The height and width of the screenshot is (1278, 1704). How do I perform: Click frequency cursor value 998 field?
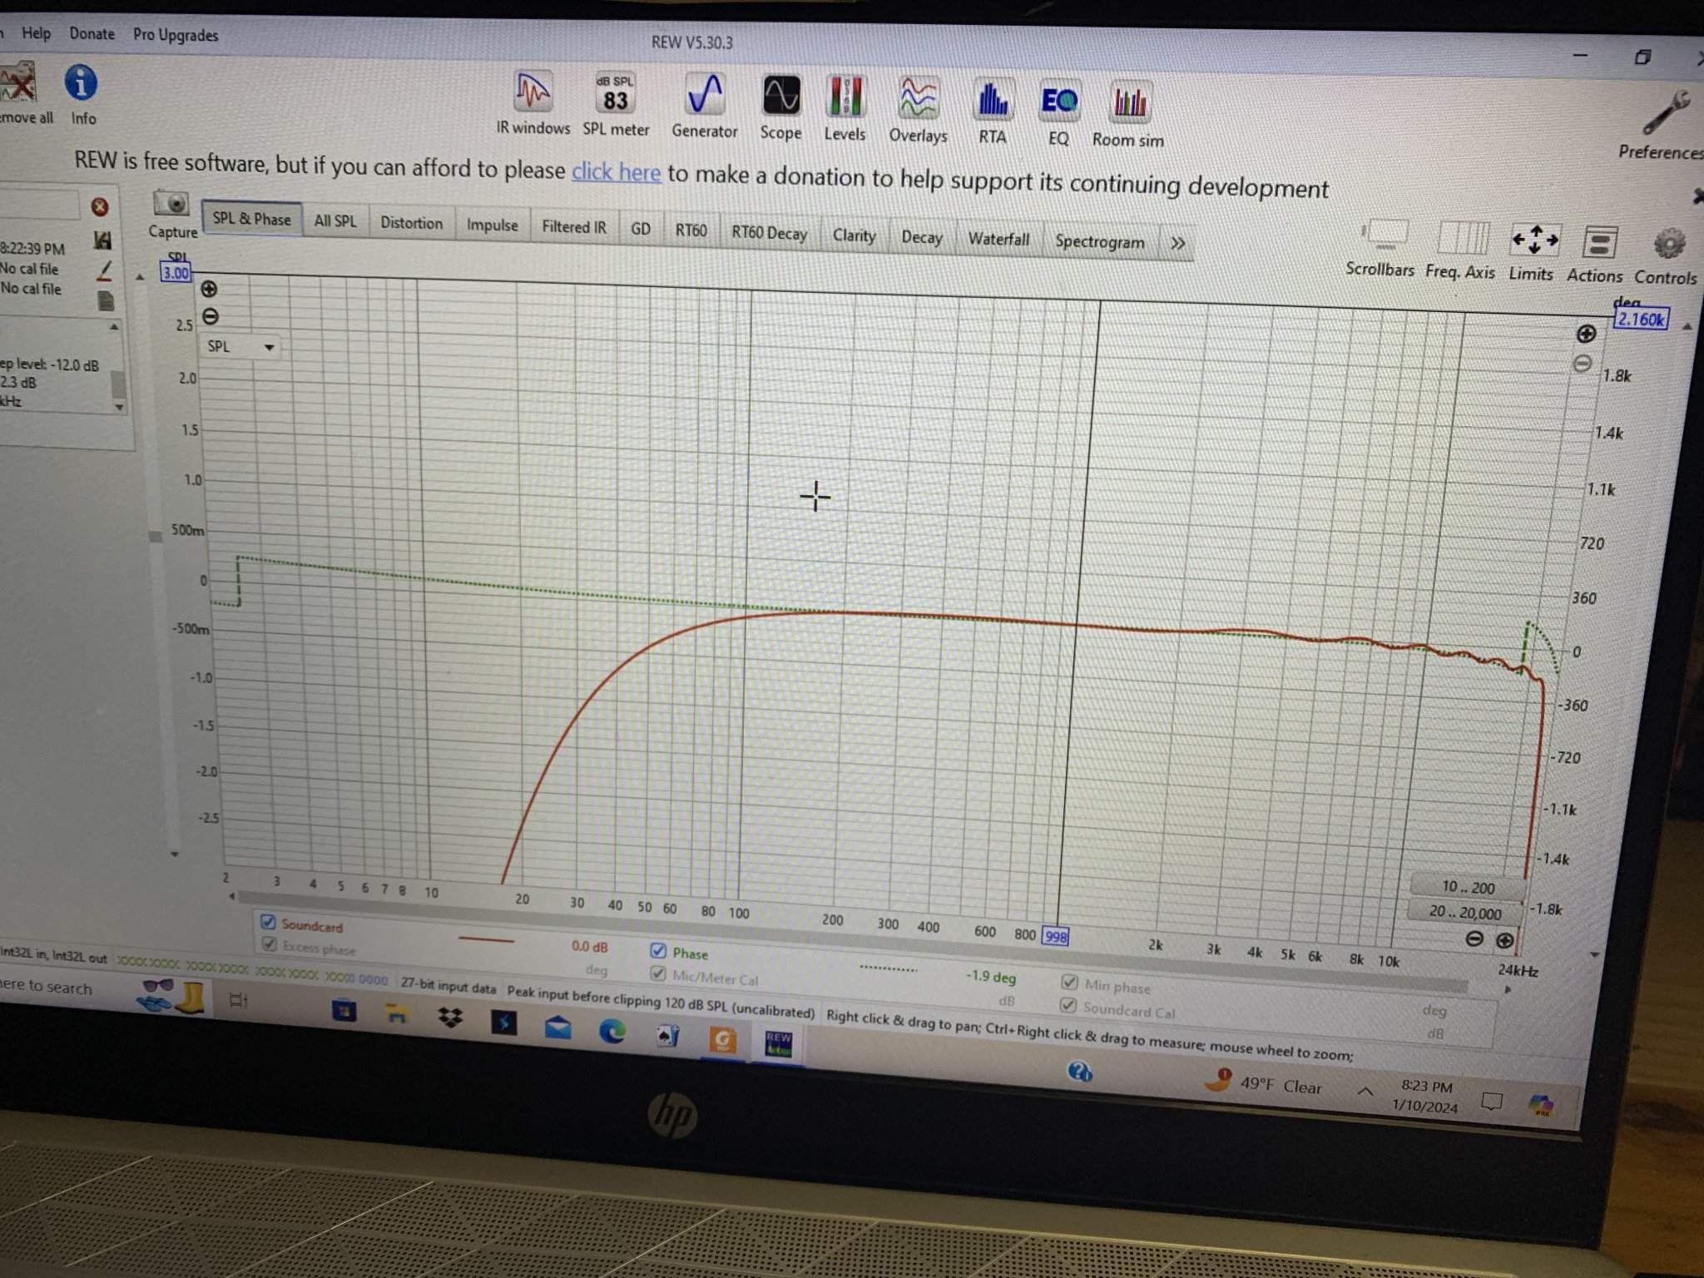tap(1055, 937)
